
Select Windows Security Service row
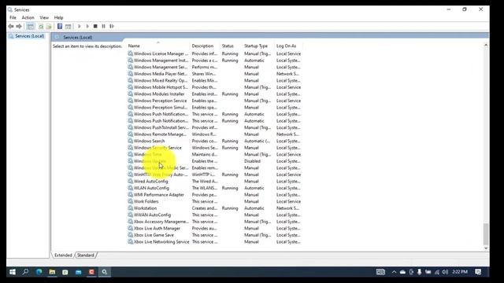point(214,148)
